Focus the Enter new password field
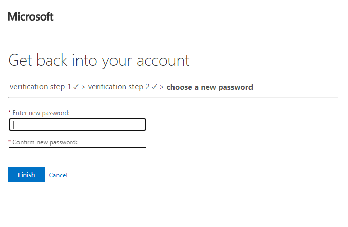Image resolution: width=348 pixels, height=227 pixels. (x=78, y=125)
